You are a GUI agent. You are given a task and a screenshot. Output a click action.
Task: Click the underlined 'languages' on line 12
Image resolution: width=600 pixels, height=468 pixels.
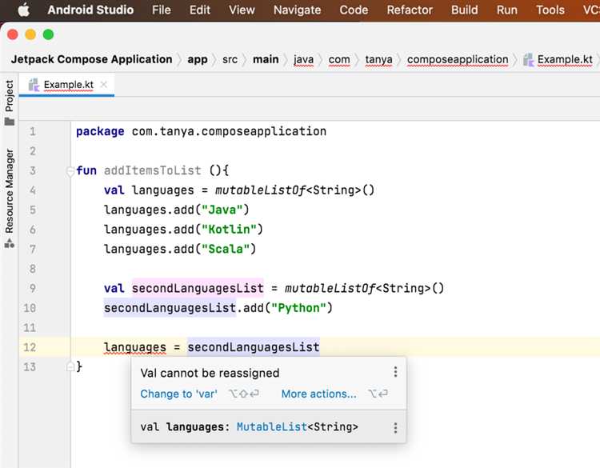click(135, 347)
